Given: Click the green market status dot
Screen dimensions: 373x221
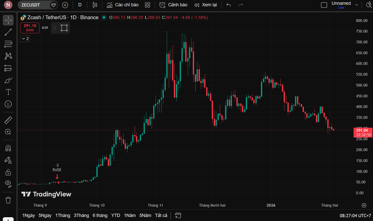Looking at the screenshot, I should [104, 17].
